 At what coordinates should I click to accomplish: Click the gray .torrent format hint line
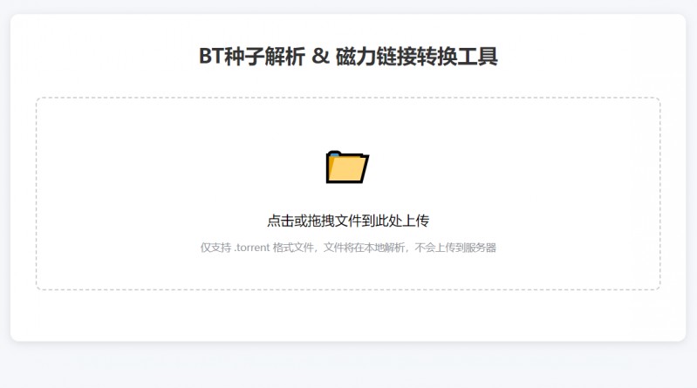(348, 248)
